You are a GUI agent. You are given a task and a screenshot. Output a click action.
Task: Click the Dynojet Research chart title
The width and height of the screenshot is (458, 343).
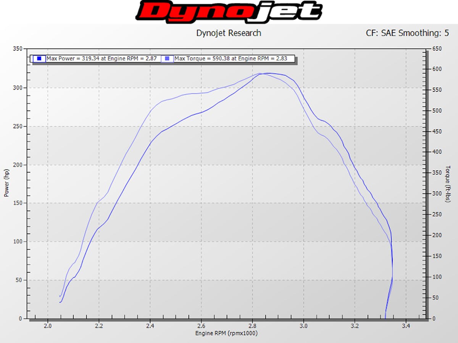(x=229, y=33)
